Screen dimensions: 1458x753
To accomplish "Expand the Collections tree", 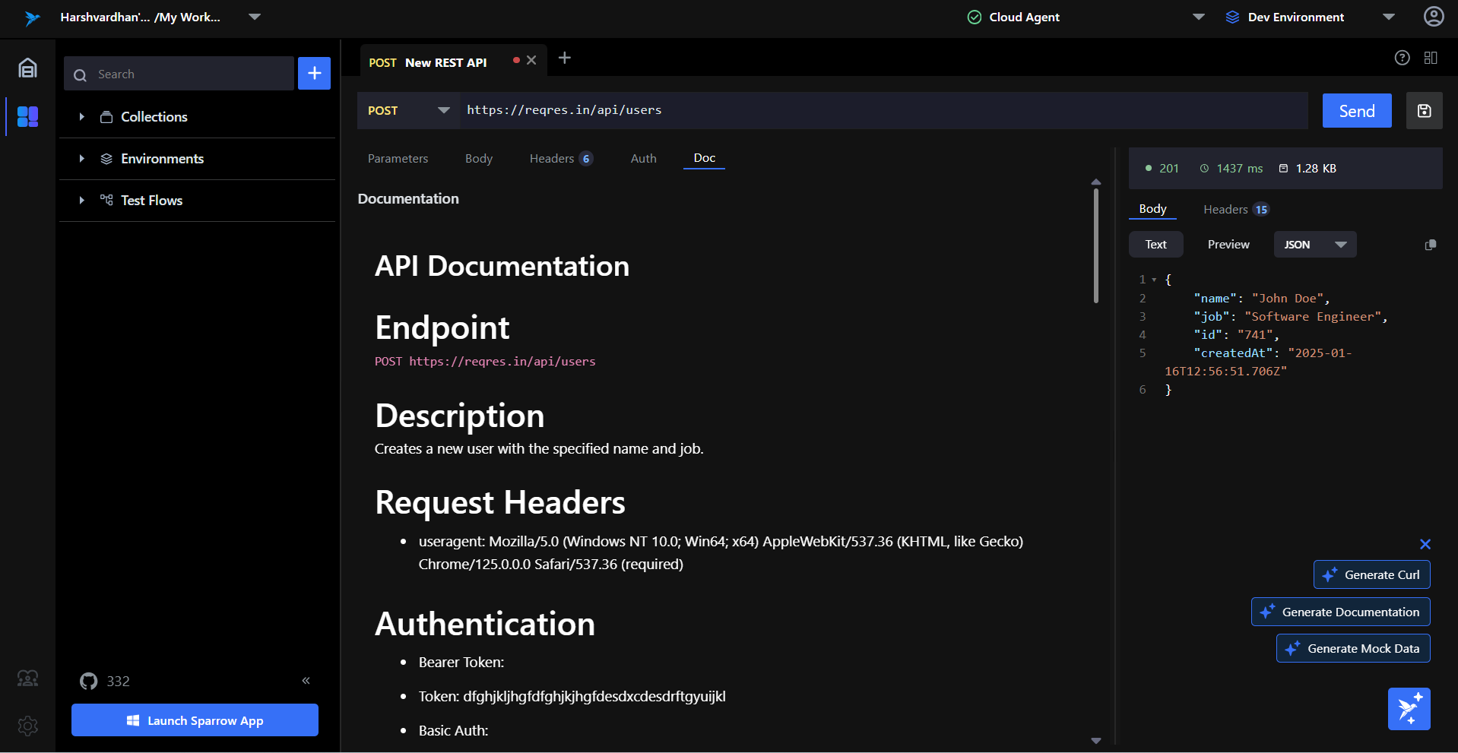I will pos(81,116).
